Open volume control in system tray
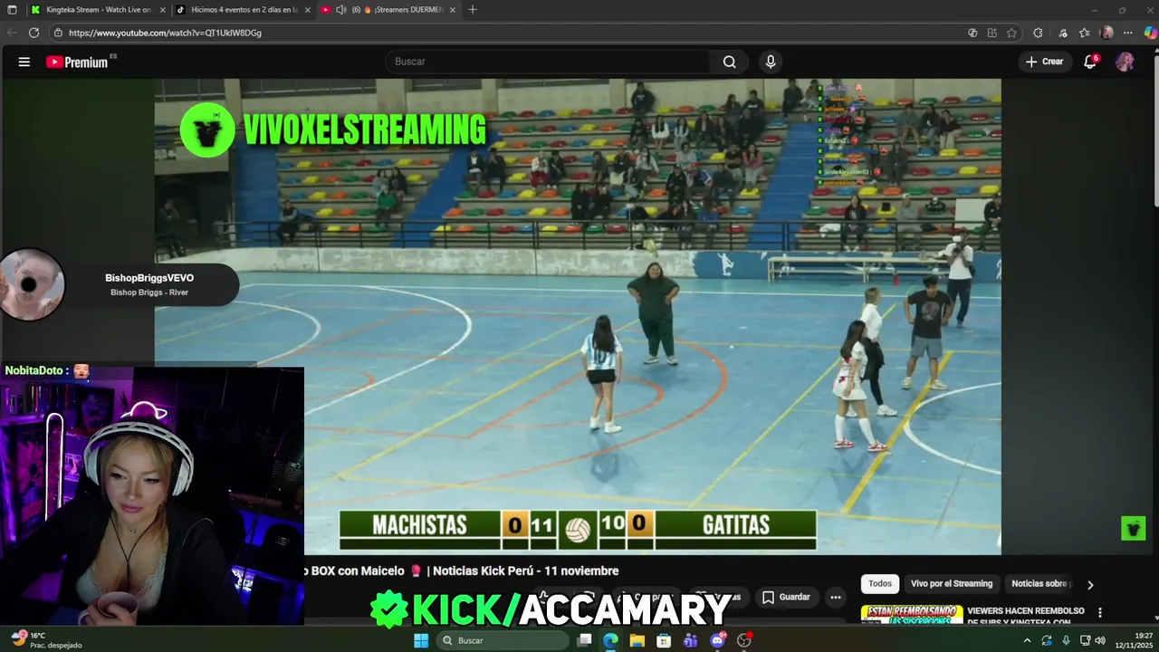This screenshot has height=652, width=1159. point(1100,640)
